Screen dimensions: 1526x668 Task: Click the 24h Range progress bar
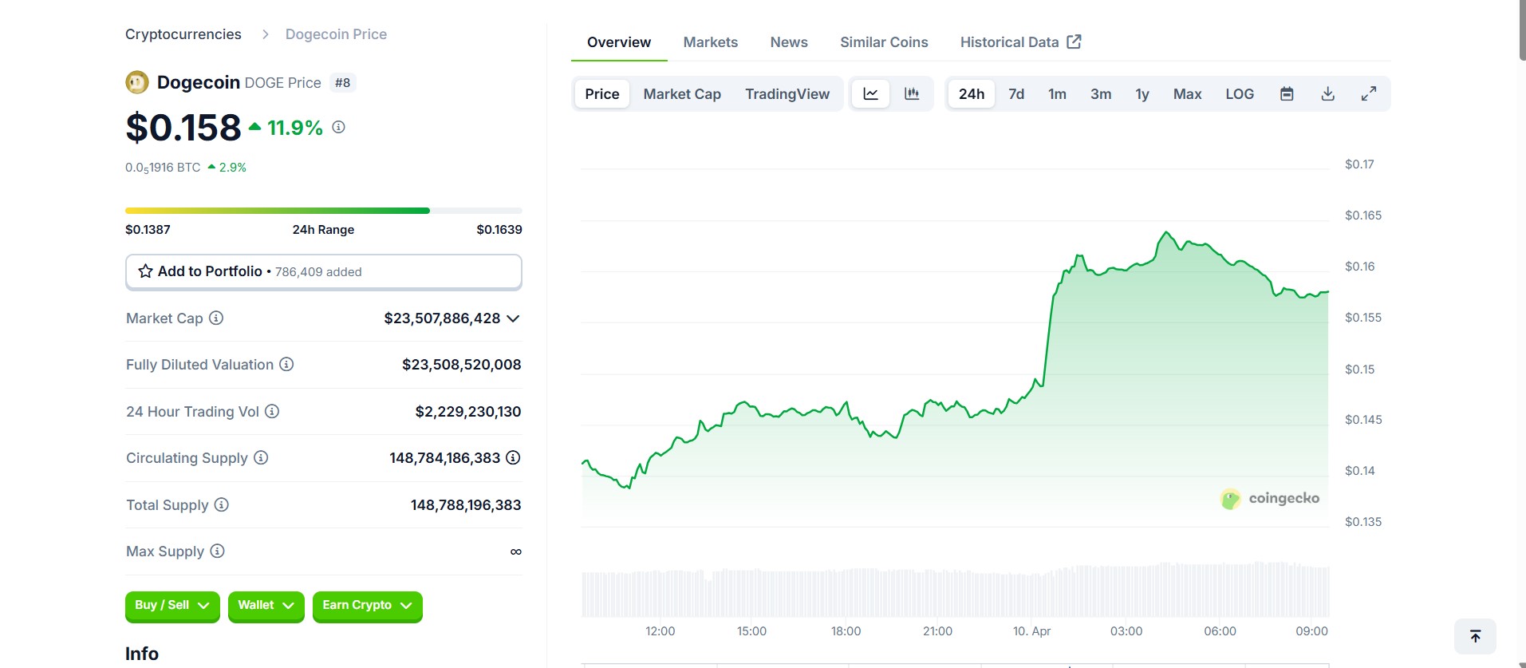pyautogui.click(x=324, y=211)
